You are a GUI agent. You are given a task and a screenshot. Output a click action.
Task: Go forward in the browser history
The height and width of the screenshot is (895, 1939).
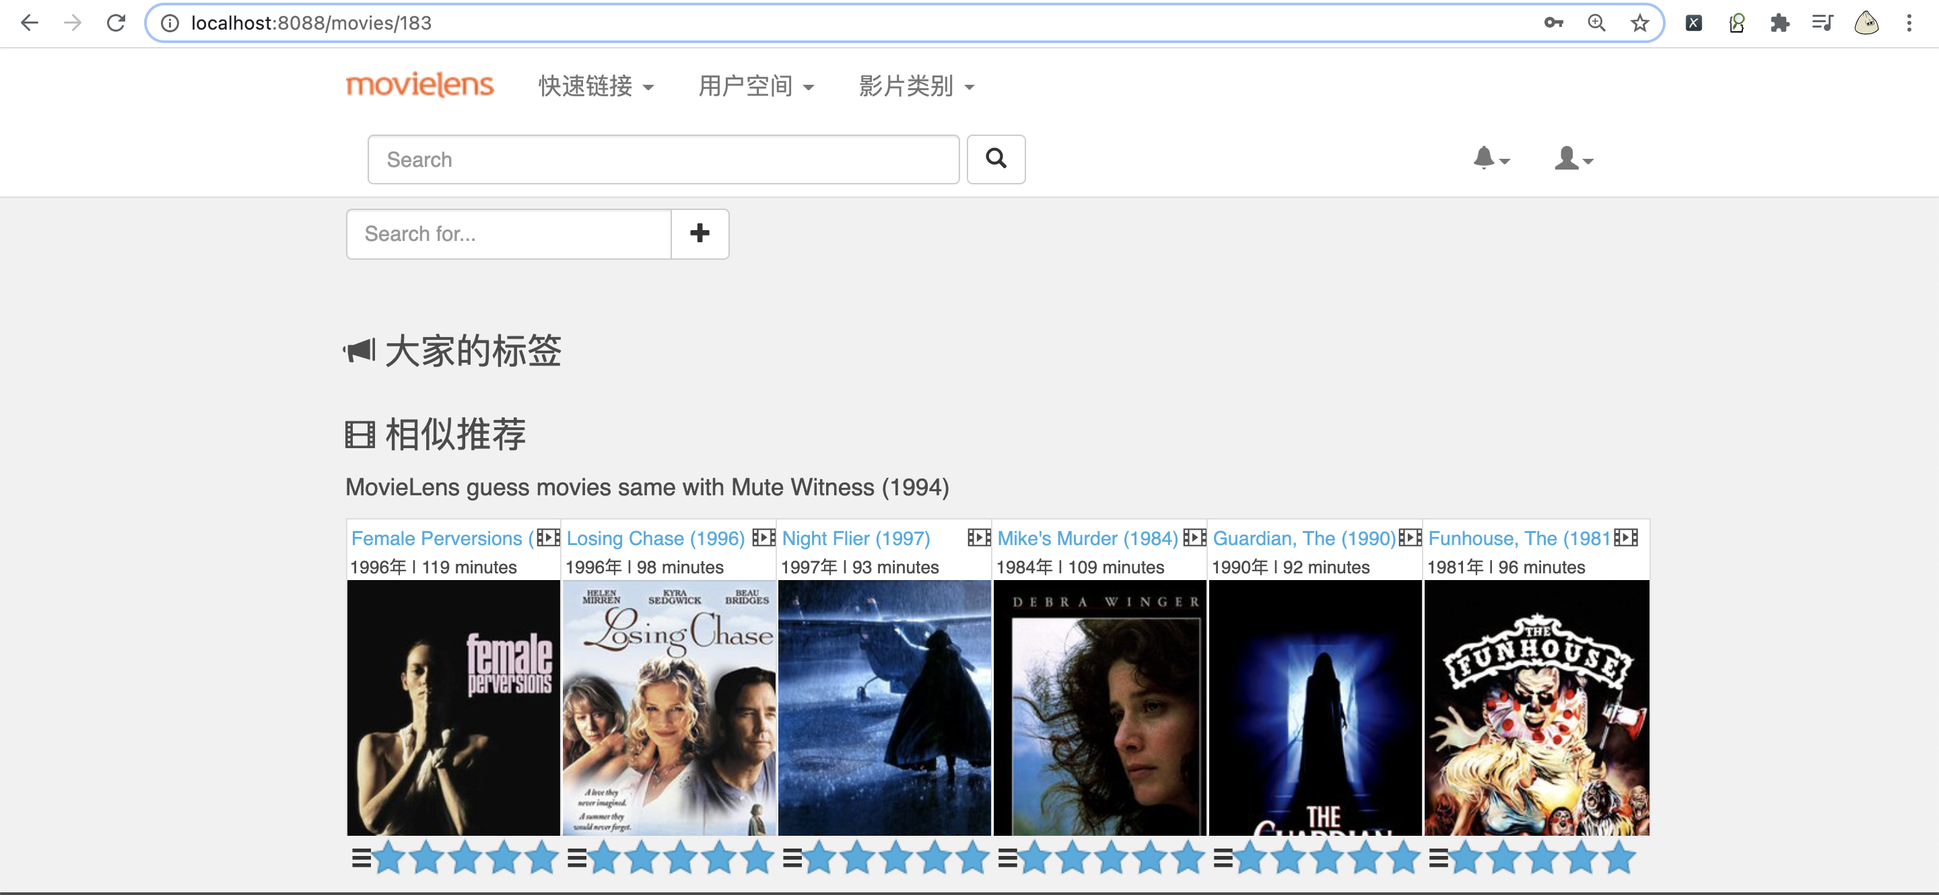coord(73,23)
